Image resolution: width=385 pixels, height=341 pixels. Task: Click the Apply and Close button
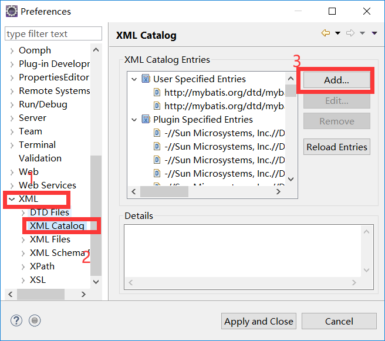(259, 321)
